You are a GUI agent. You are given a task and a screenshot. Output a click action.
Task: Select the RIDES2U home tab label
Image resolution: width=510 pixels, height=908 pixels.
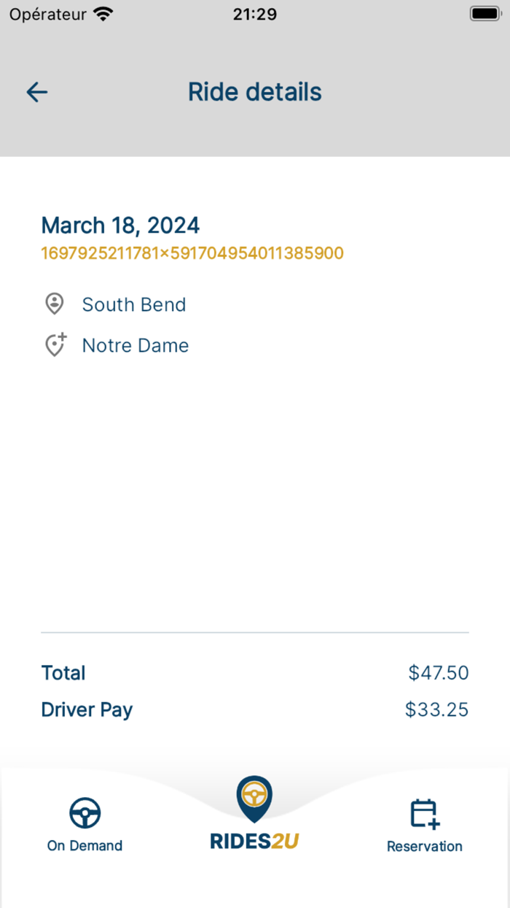[254, 841]
